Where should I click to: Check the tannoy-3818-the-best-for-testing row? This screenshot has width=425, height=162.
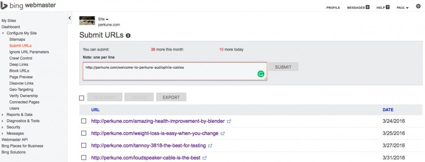(x=84, y=146)
